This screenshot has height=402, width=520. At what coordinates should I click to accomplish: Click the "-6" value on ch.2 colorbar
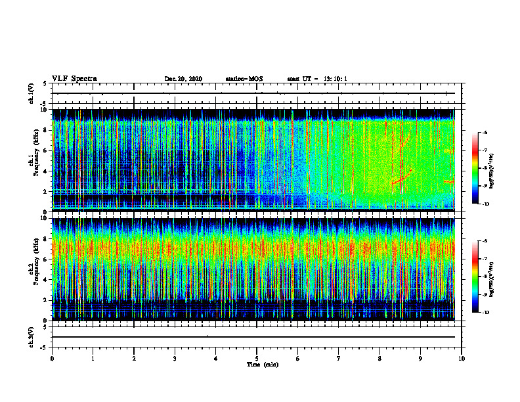[485, 241]
